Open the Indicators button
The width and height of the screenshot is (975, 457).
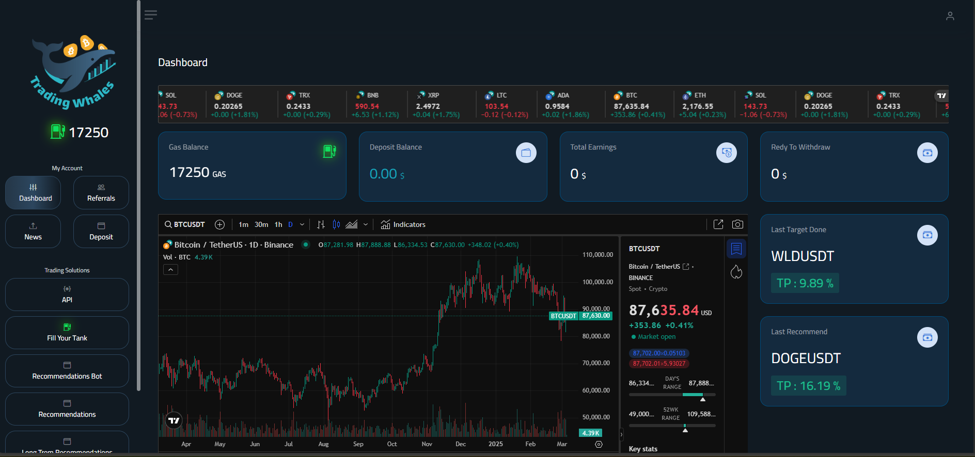click(x=403, y=224)
